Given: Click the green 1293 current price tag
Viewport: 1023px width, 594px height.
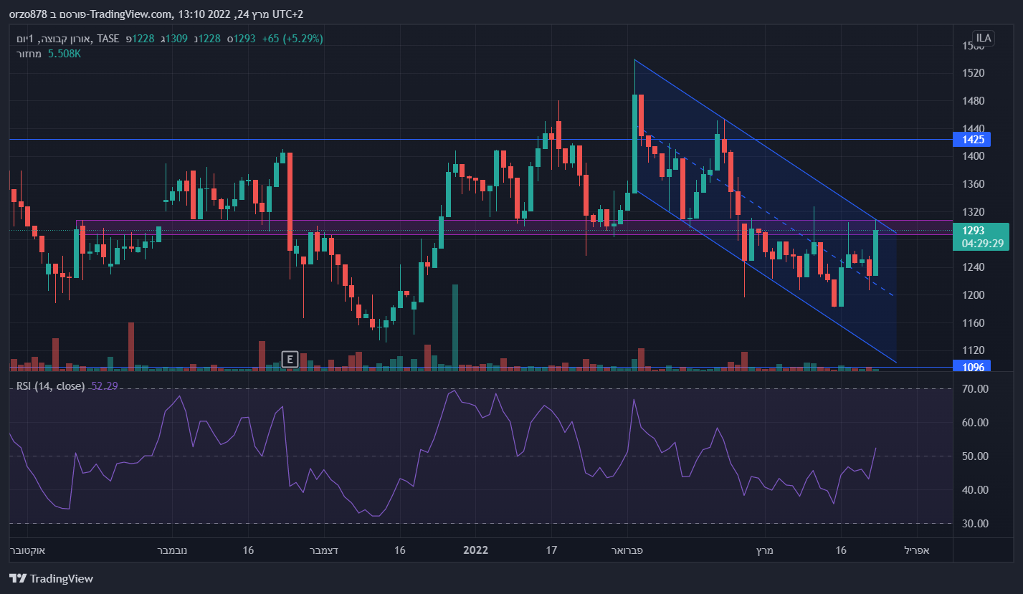Looking at the screenshot, I should (x=974, y=231).
